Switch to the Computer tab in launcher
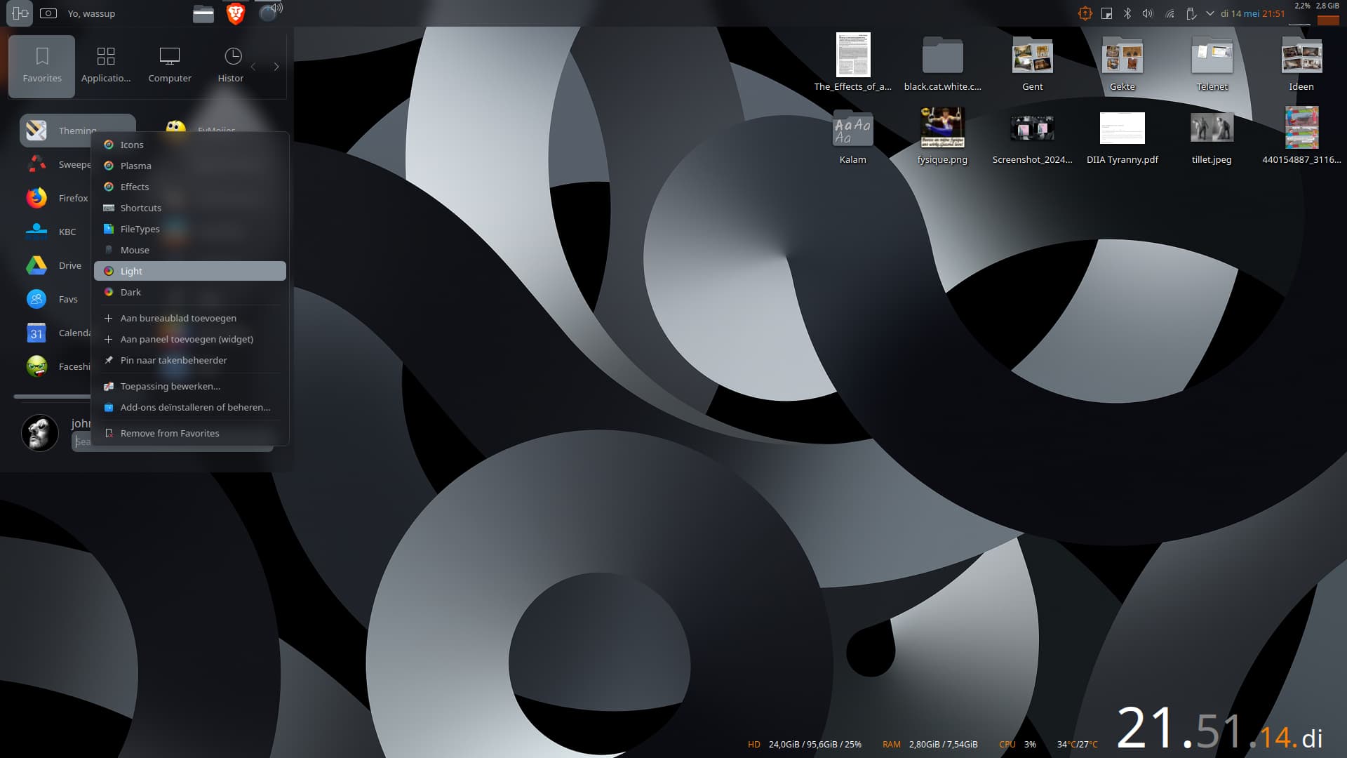This screenshot has width=1347, height=758. (170, 66)
